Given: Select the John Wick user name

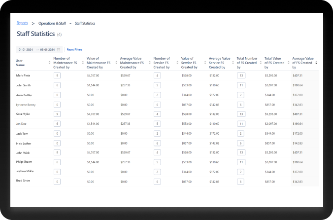Looking at the screenshot, I should pos(23,153).
